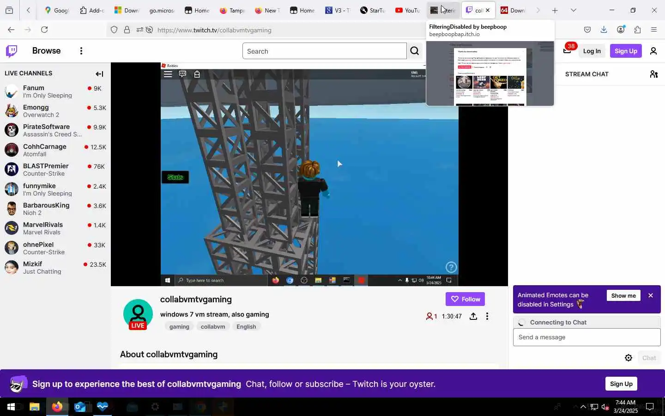The height and width of the screenshot is (416, 665).
Task: Switch to the Tampermonkey tab
Action: tap(232, 10)
